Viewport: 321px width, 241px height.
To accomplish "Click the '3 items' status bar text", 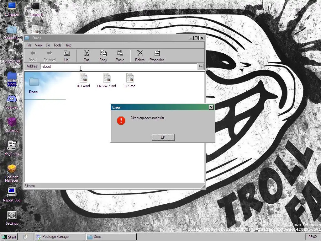I will pyautogui.click(x=30, y=186).
